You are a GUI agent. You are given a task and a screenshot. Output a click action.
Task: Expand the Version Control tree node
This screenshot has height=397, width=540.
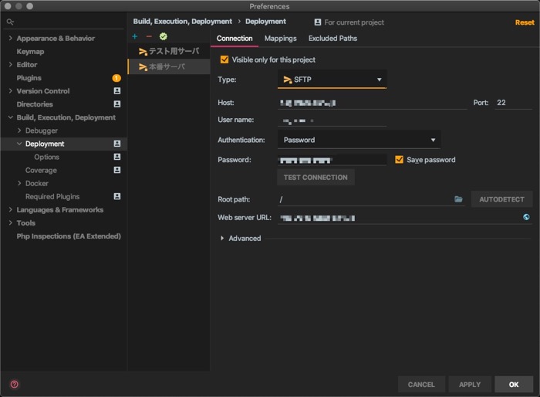pos(10,90)
